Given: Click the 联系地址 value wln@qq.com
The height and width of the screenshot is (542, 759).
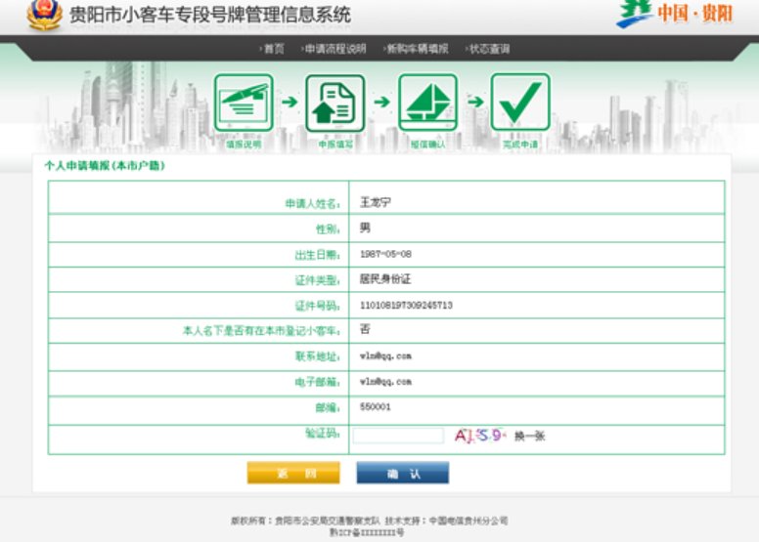Looking at the screenshot, I should coord(385,355).
